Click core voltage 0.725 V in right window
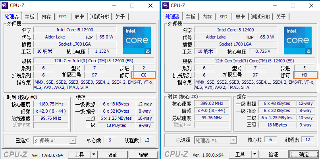 click(x=263, y=51)
